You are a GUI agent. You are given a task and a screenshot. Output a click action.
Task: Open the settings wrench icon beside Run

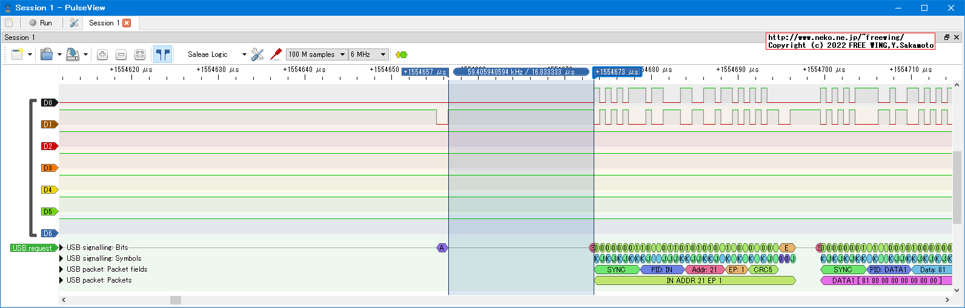point(74,23)
